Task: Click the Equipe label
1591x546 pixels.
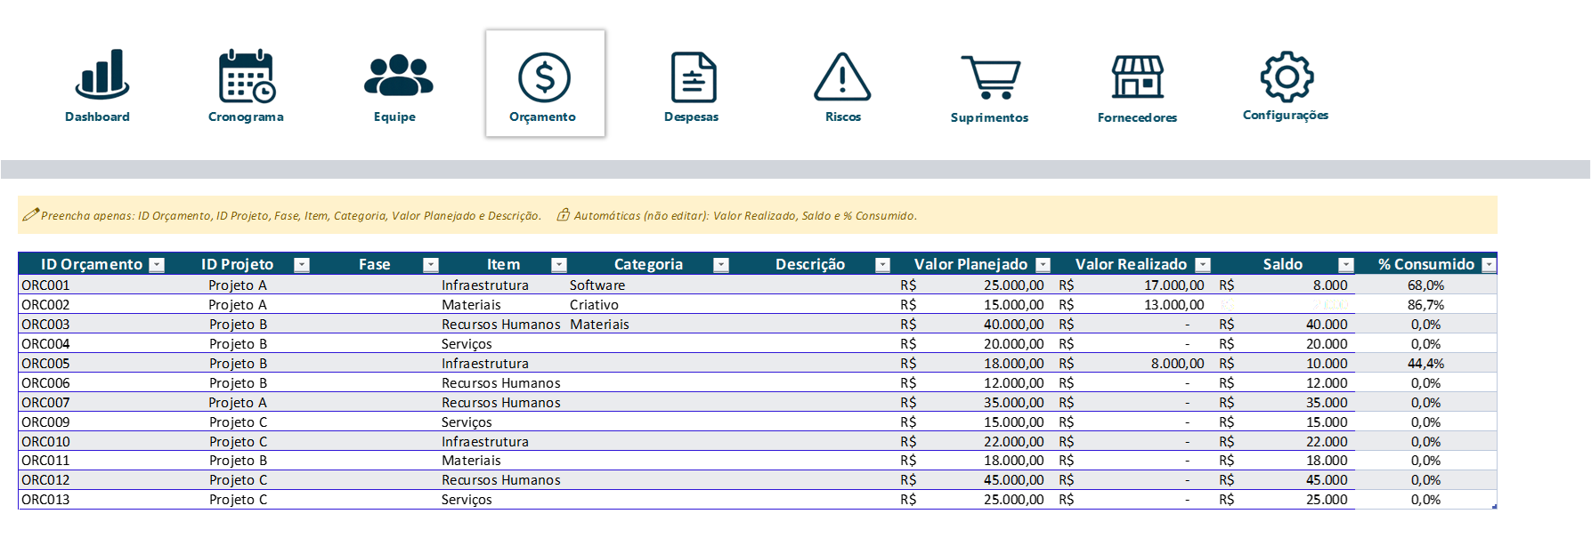Action: [x=394, y=116]
